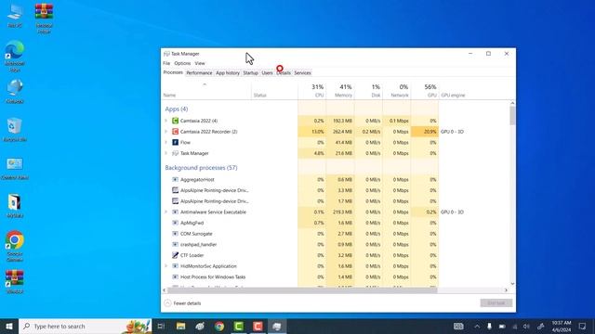Click the End task button
595x334 pixels.
pos(496,303)
